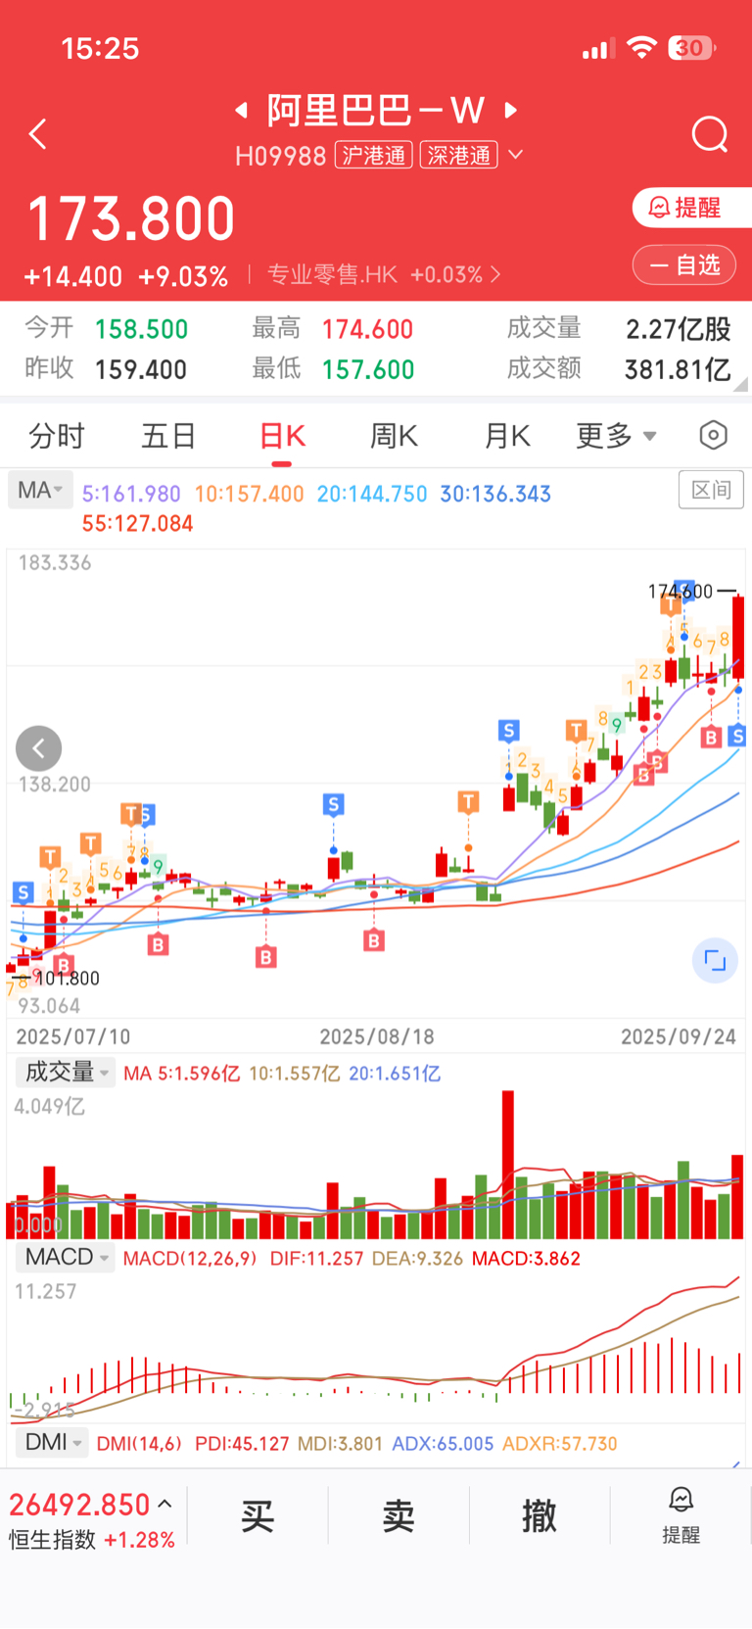The width and height of the screenshot is (752, 1629).
Task: Open chart settings hexagon icon
Action: [x=714, y=435]
